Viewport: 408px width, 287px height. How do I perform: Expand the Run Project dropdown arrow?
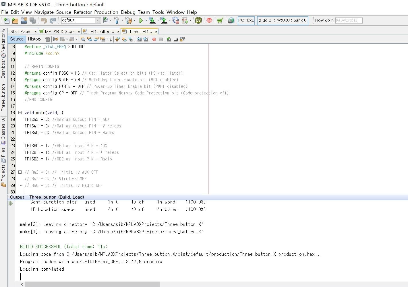146,20
